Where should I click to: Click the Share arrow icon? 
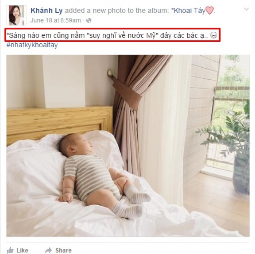48,250
